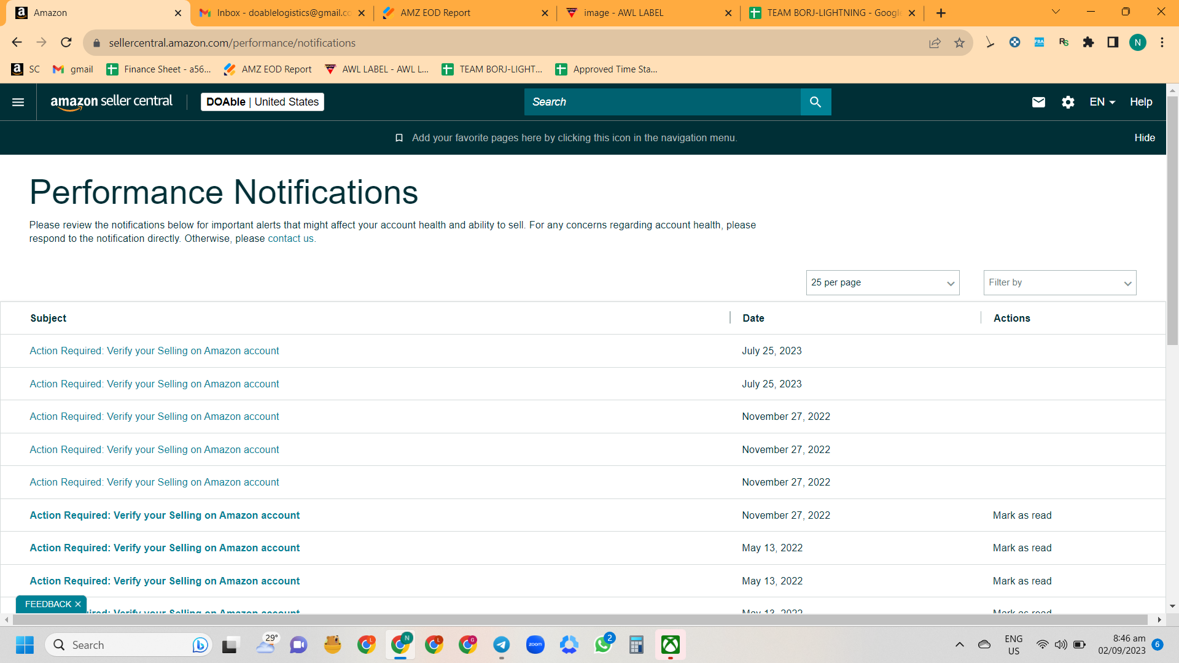
Task: Show hidden system tray icons
Action: click(960, 645)
